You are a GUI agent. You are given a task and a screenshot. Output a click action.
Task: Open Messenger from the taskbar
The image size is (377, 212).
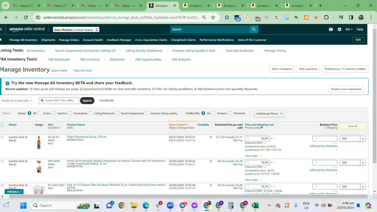tap(195, 205)
